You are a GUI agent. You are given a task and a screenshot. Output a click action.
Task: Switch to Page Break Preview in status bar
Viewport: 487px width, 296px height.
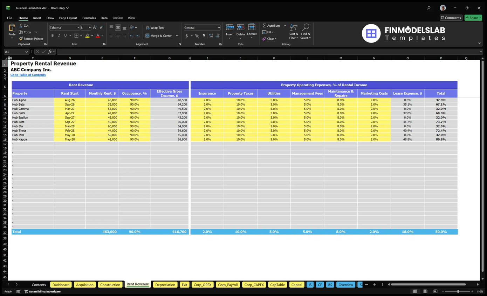(x=435, y=291)
